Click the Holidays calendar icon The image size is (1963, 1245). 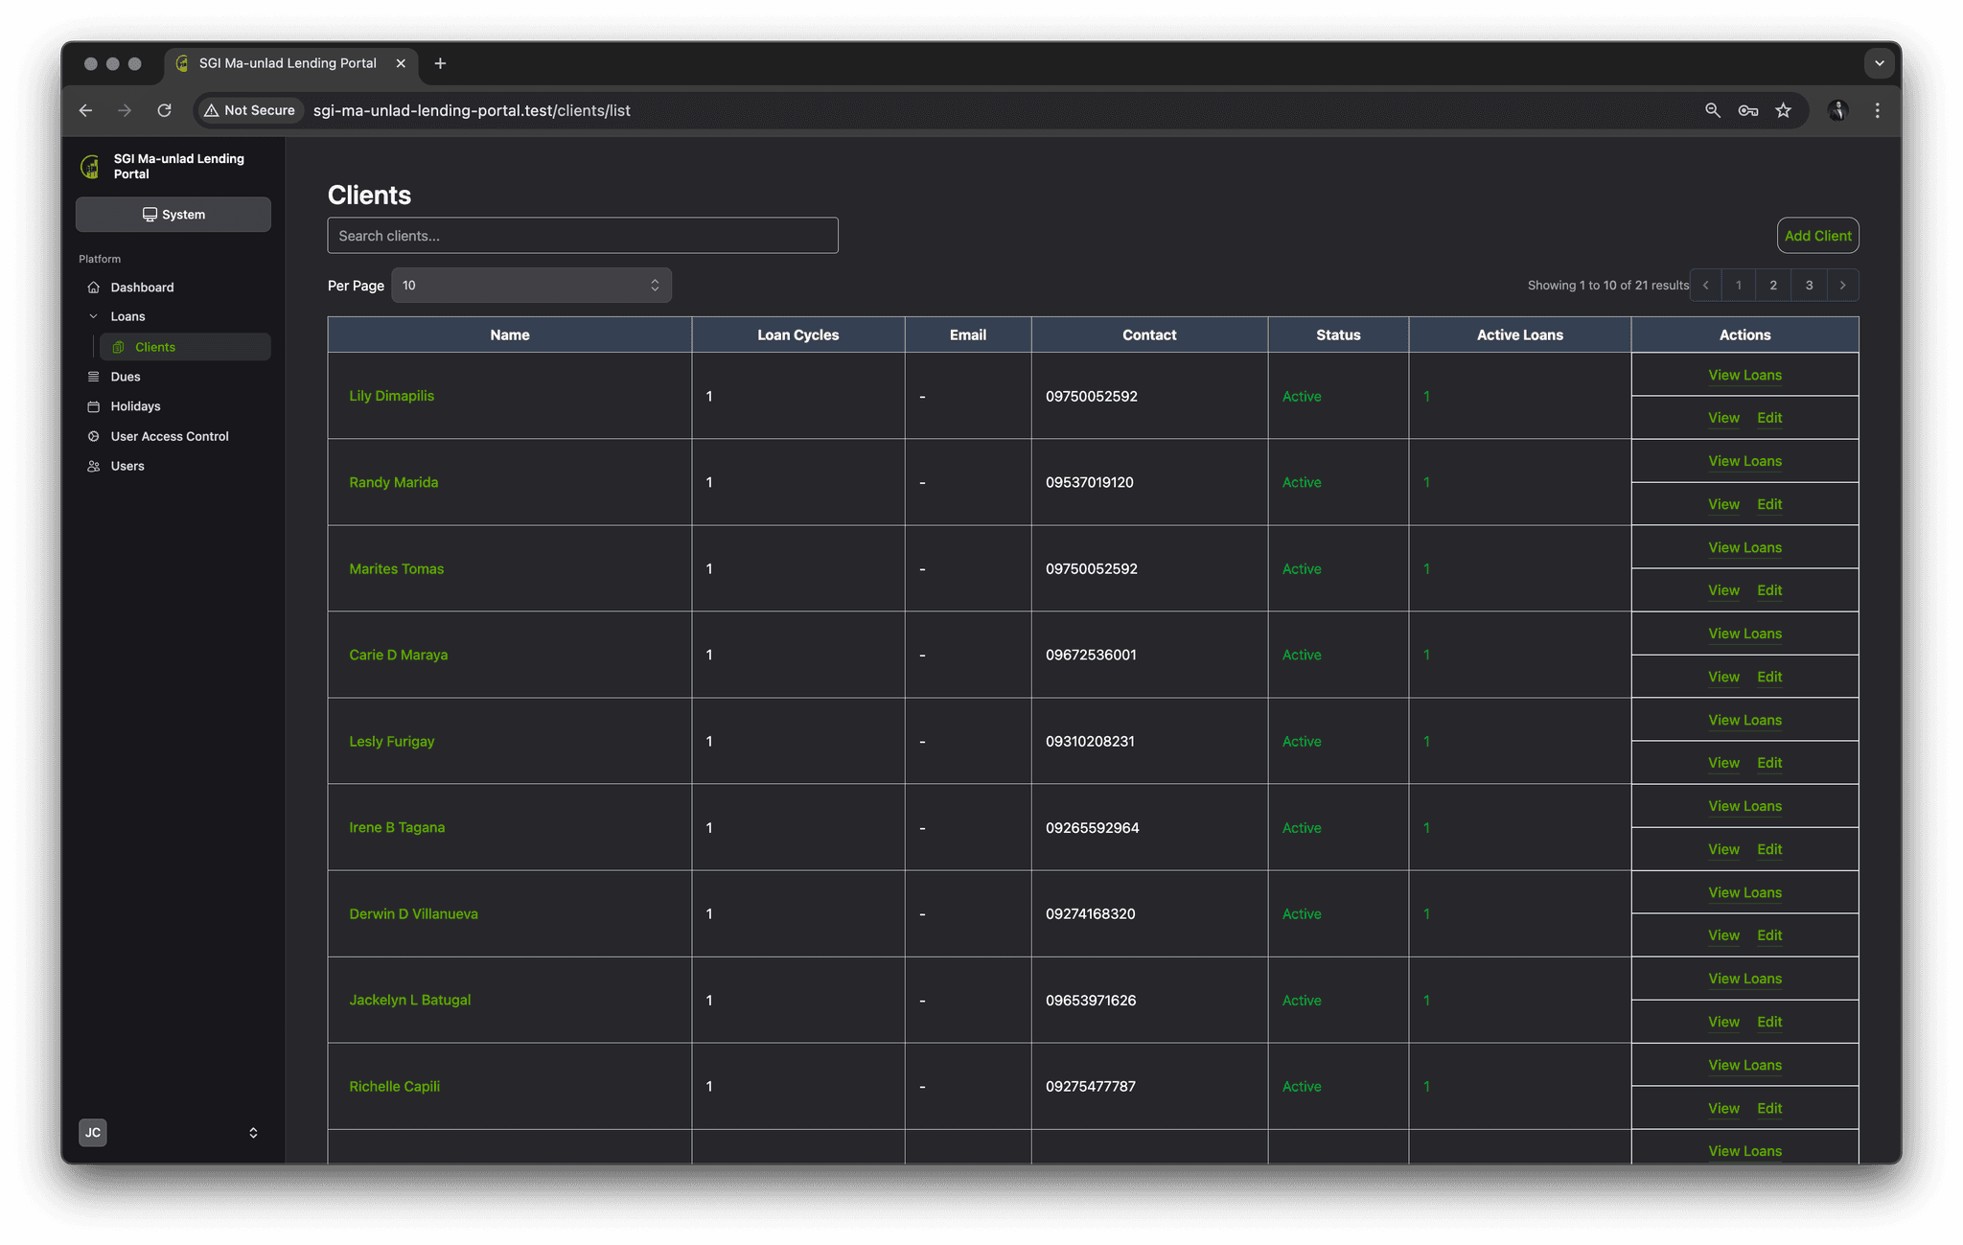[x=93, y=406]
